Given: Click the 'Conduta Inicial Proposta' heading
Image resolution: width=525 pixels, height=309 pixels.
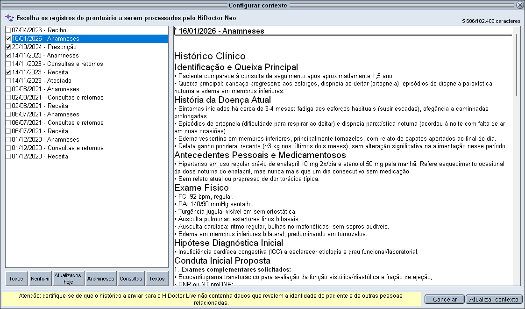Looking at the screenshot, I should tap(222, 261).
